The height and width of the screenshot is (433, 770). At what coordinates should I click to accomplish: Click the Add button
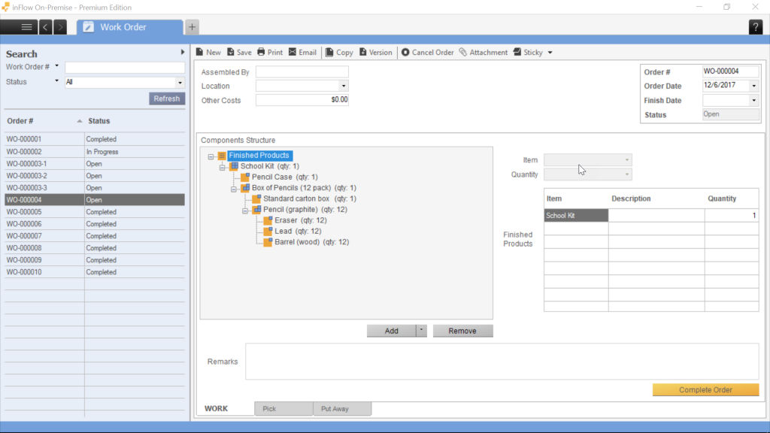pos(391,331)
